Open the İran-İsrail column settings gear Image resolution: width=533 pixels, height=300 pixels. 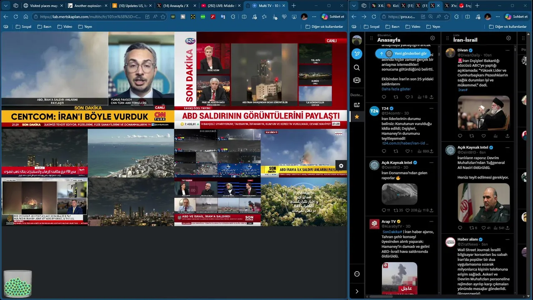[508, 38]
